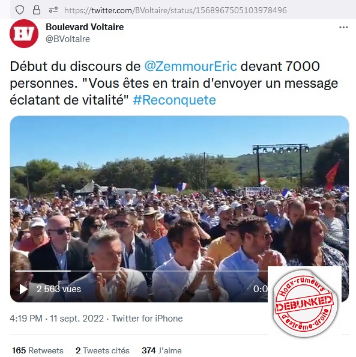
Task: Open the @ZemmourEric mention
Action: point(191,67)
